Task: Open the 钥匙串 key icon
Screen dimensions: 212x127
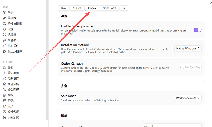Action: [5, 40]
